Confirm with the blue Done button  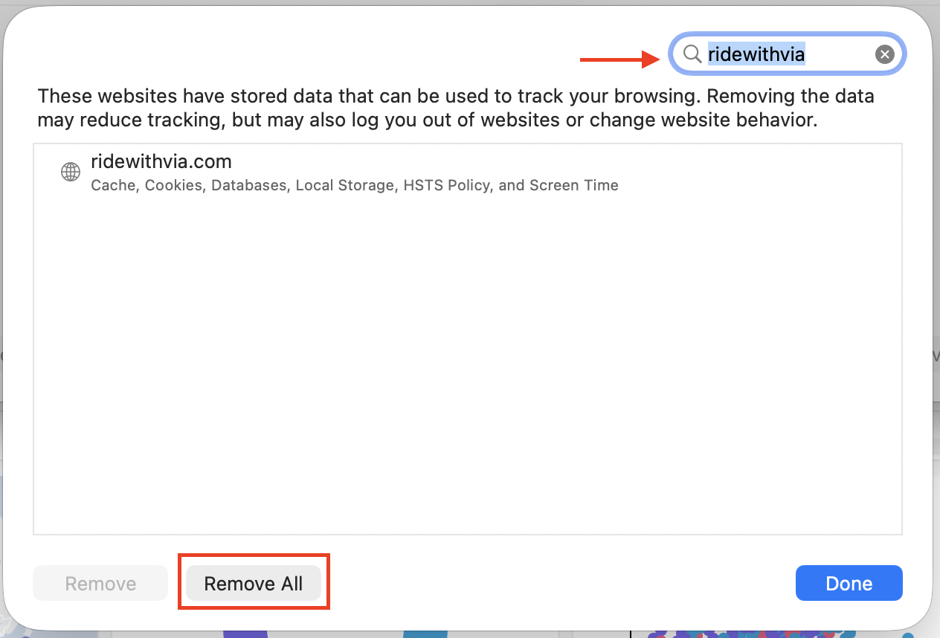(849, 584)
